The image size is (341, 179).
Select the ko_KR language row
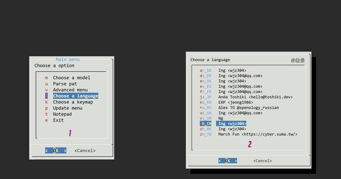pos(226,102)
